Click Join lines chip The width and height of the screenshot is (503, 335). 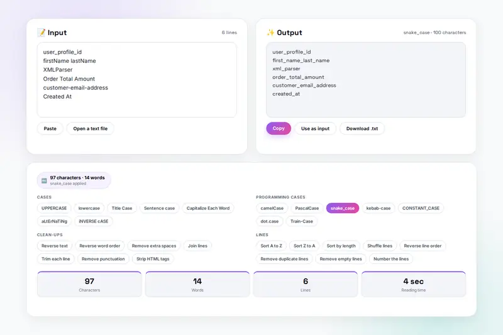click(197, 246)
